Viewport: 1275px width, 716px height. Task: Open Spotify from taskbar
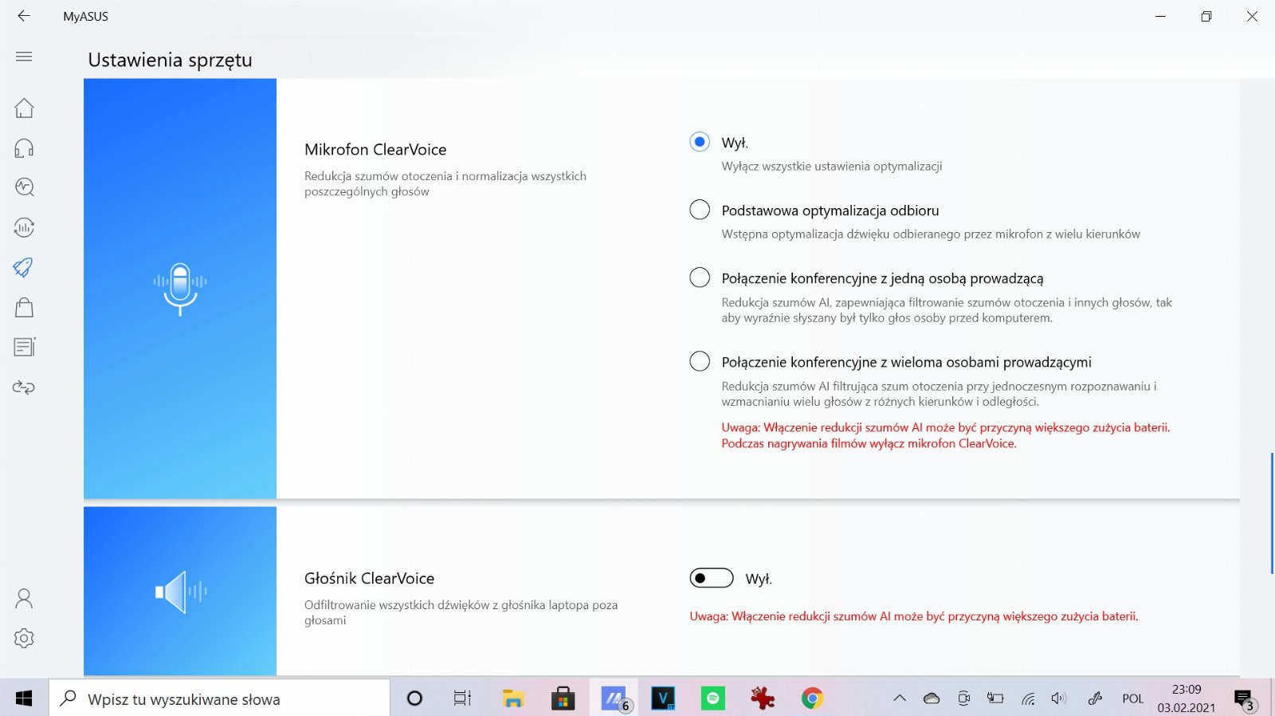pos(713,698)
